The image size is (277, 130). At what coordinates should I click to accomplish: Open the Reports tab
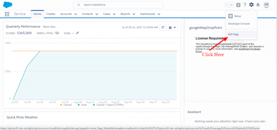pyautogui.click(x=125, y=14)
